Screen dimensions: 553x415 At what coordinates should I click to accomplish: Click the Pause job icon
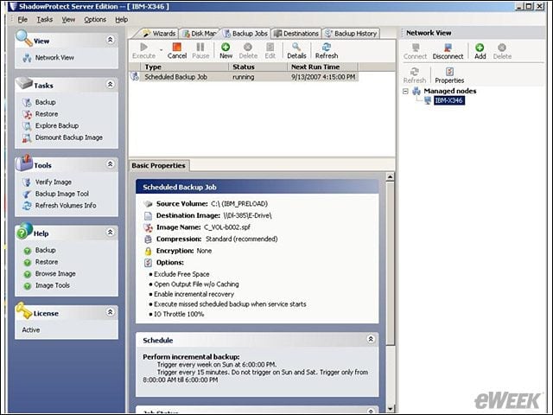200,51
